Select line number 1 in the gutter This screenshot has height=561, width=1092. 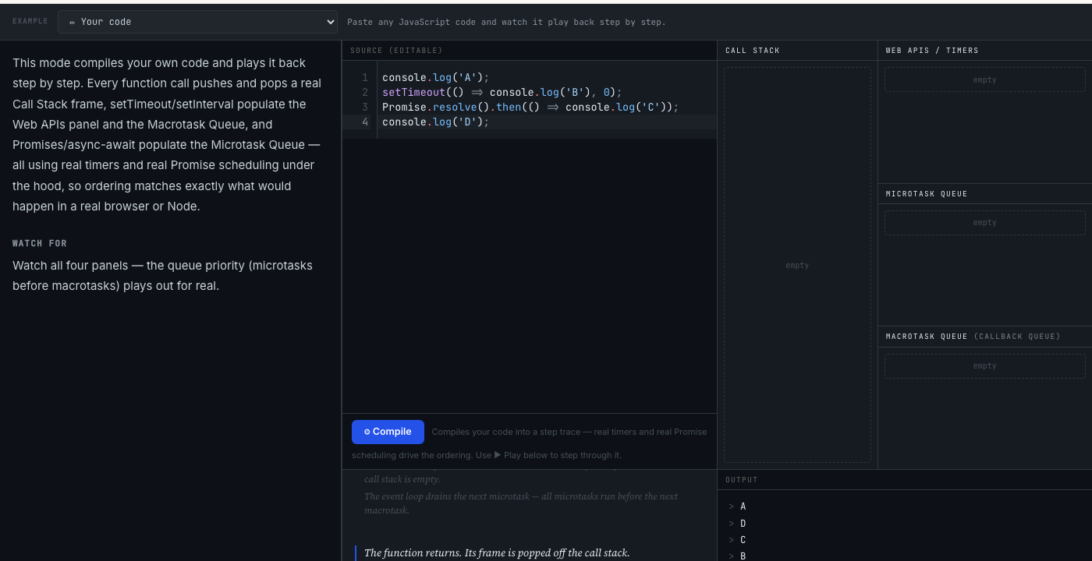(364, 77)
